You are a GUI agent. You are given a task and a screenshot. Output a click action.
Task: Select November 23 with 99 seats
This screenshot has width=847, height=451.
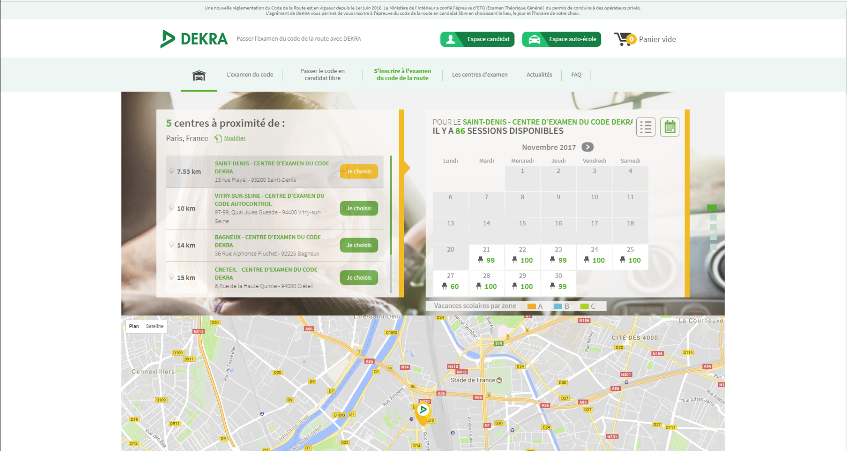[558, 257]
